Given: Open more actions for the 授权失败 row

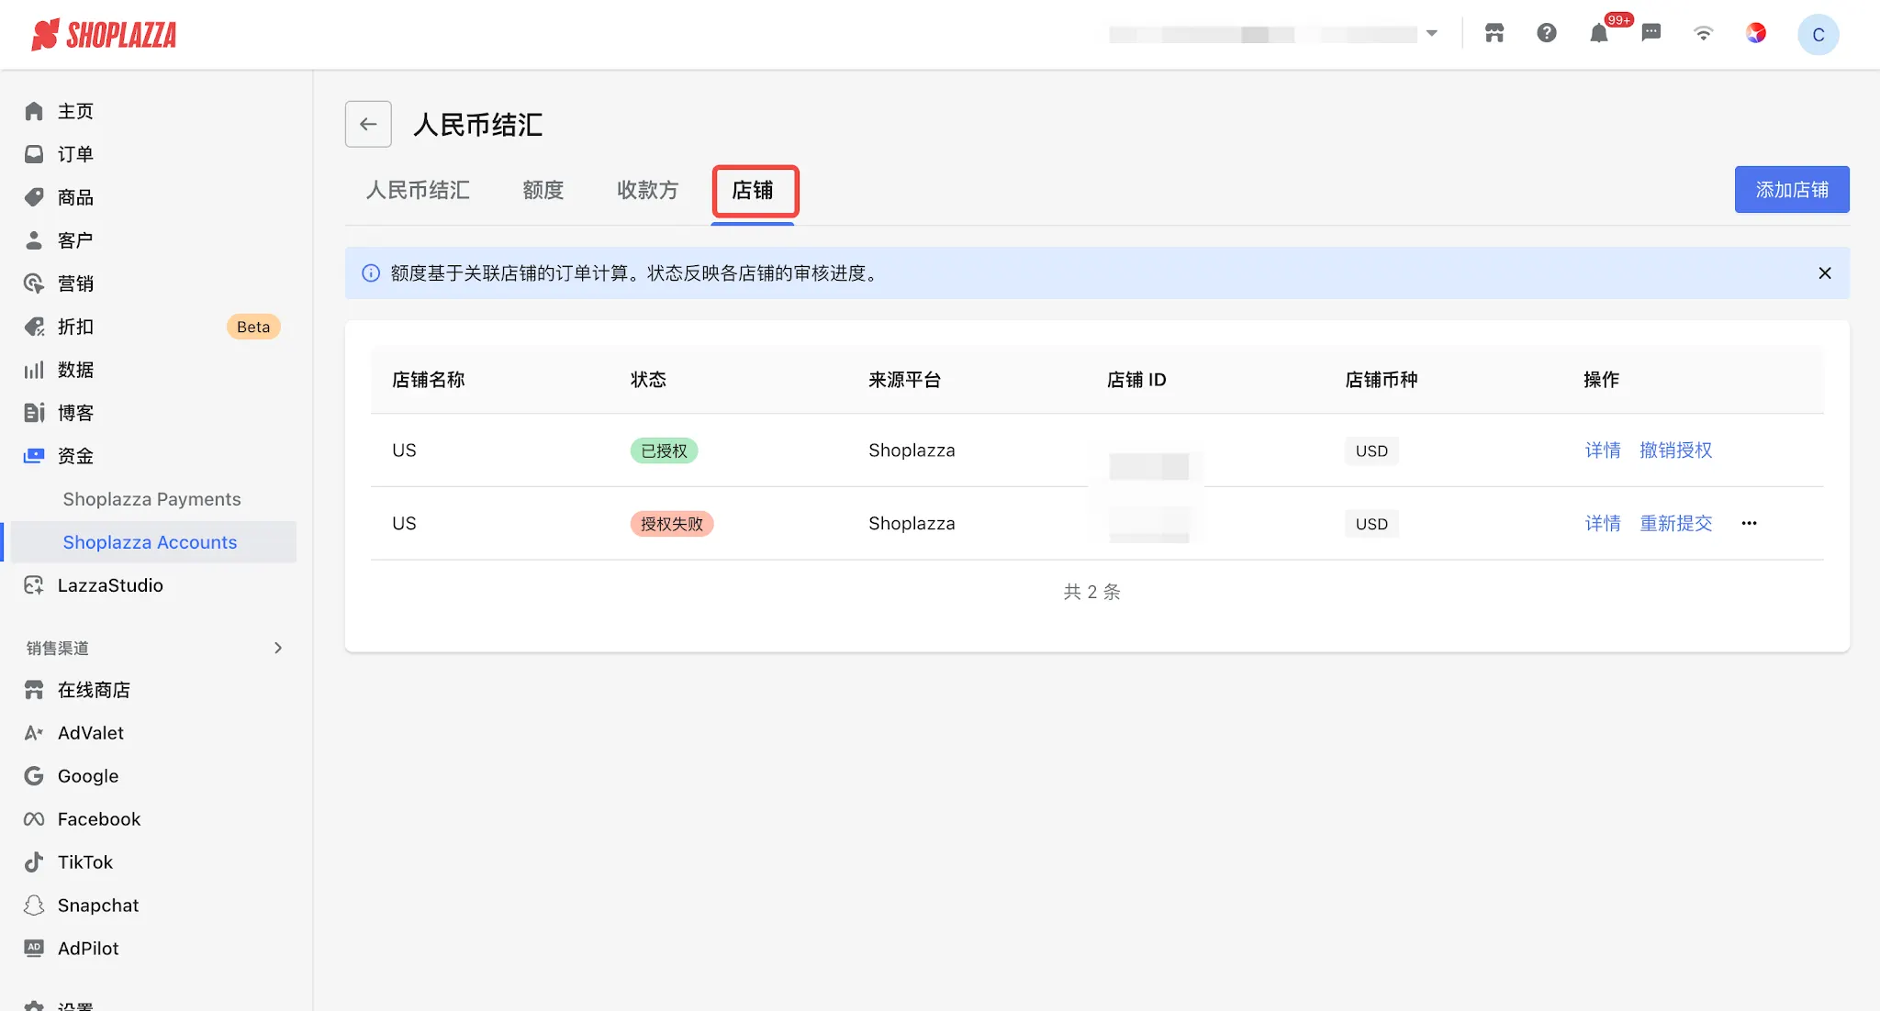Looking at the screenshot, I should [x=1749, y=524].
